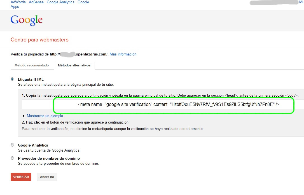Screen dimensions: 304x195
Task: Click the openlazarus.com property URL text
Action: [79, 54]
